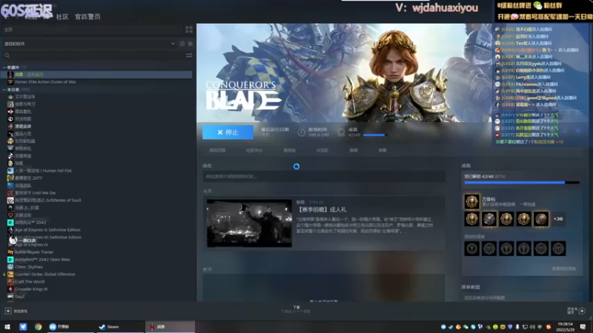Switch library to grid view icon
This screenshot has height=333, width=593.
[189, 30]
